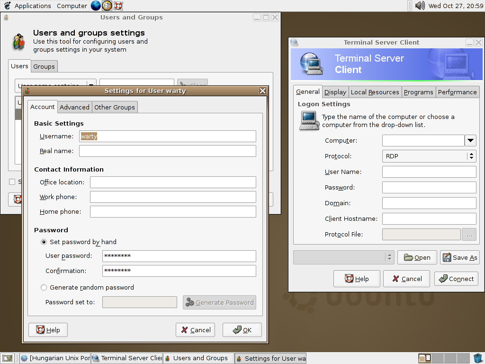The width and height of the screenshot is (485, 364).
Task: Open the lifebuoy help launcher in top panel
Action: (x=118, y=6)
